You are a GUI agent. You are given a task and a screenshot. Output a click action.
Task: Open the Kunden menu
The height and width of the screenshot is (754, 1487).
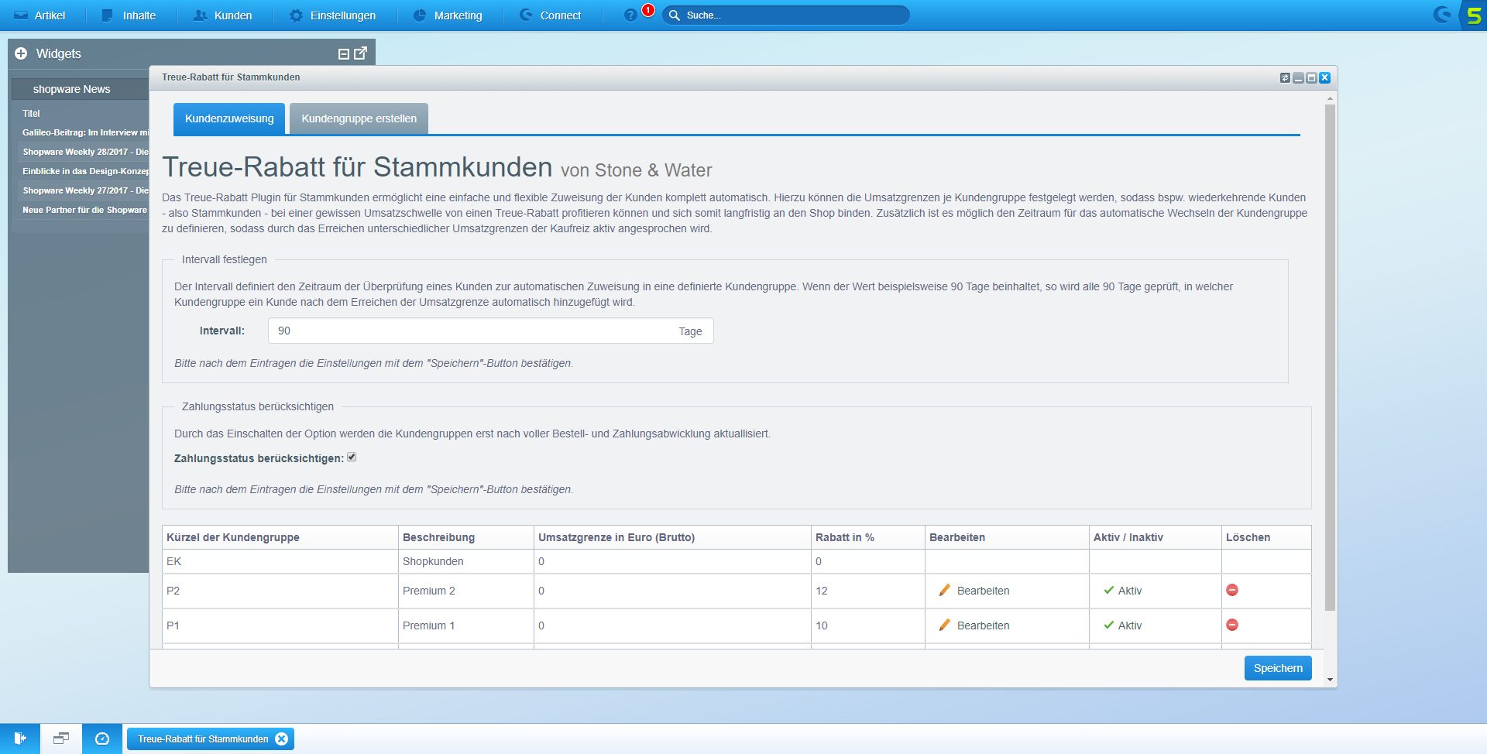click(x=223, y=15)
